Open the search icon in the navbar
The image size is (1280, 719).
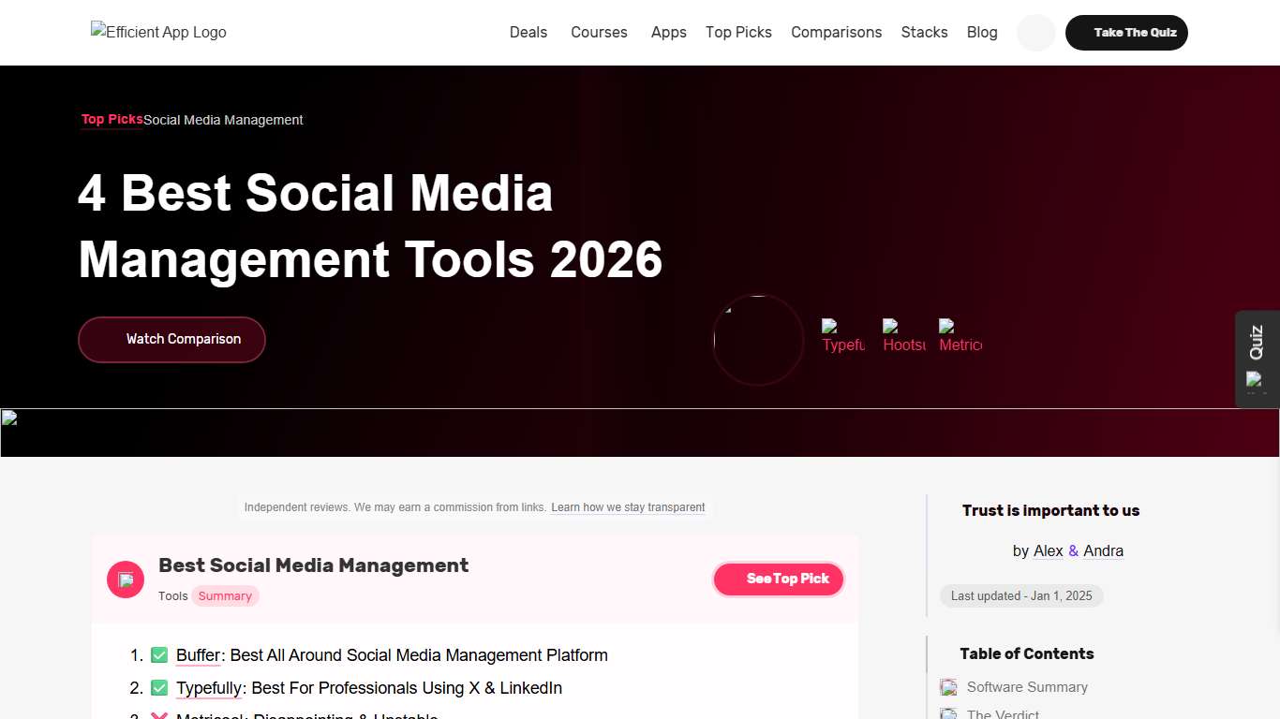1034,32
